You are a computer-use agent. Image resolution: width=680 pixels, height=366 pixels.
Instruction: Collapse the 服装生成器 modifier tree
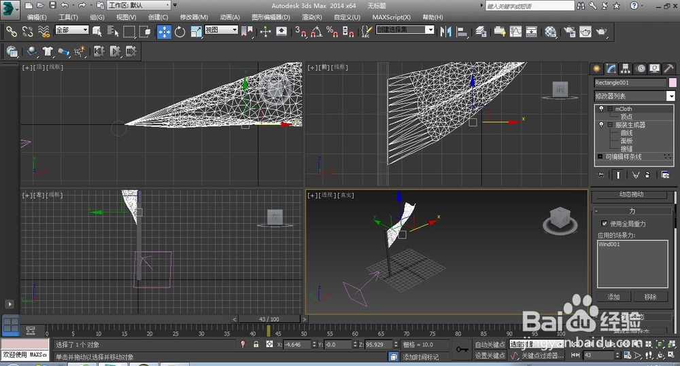(610, 125)
